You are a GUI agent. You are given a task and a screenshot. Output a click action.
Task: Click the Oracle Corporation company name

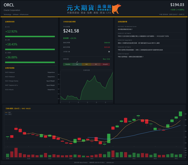pyautogui.click(x=12, y=10)
